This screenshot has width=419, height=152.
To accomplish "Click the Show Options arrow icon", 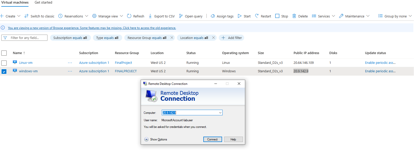I will [146, 139].
